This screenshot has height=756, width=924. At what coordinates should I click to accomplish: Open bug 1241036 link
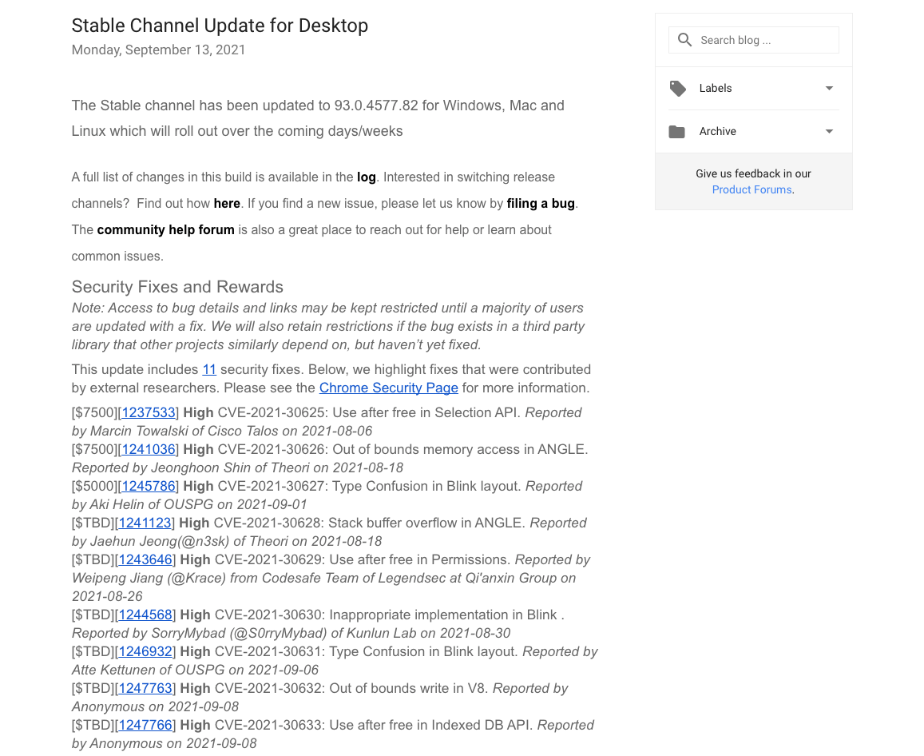coord(149,449)
